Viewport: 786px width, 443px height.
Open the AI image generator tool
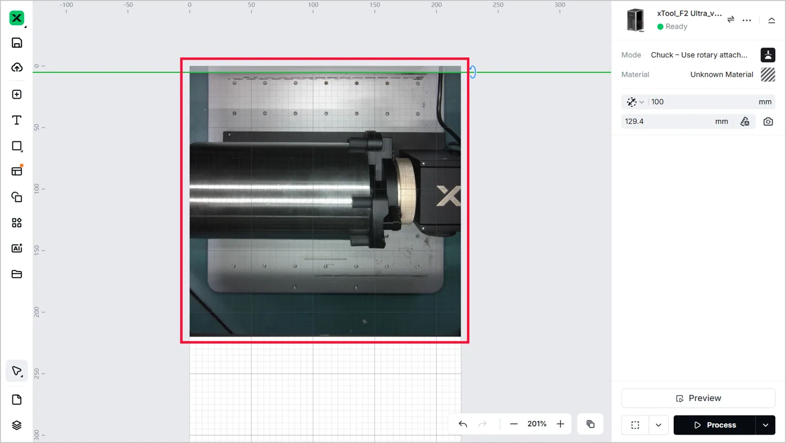(17, 248)
